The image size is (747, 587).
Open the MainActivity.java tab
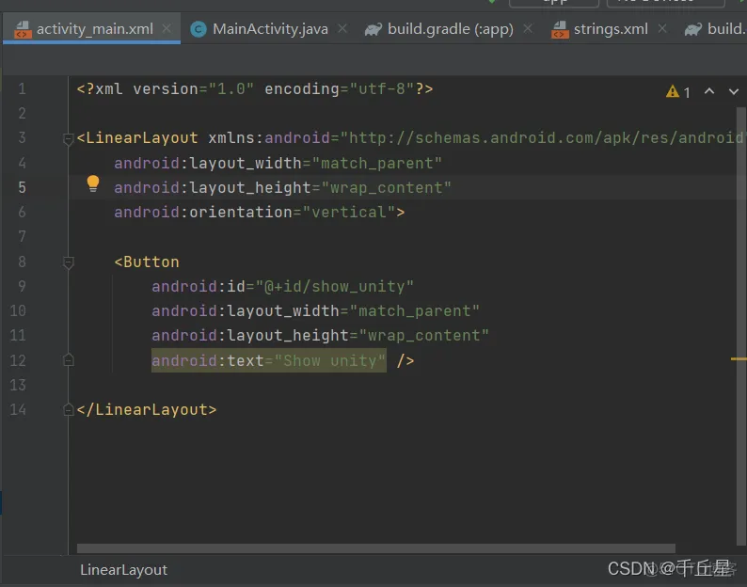click(x=270, y=28)
